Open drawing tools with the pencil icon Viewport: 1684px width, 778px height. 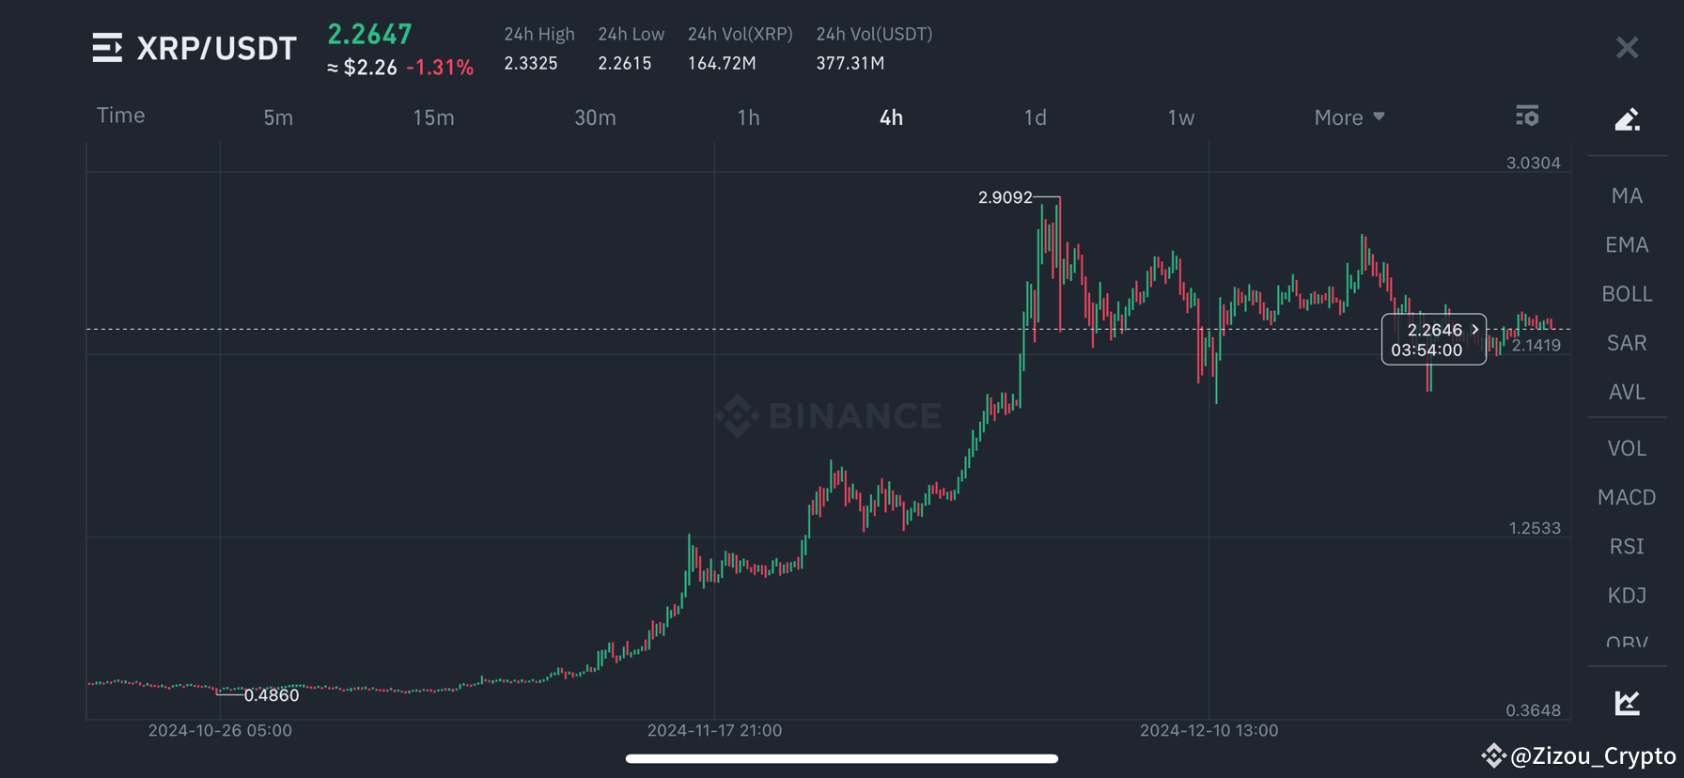(1628, 118)
